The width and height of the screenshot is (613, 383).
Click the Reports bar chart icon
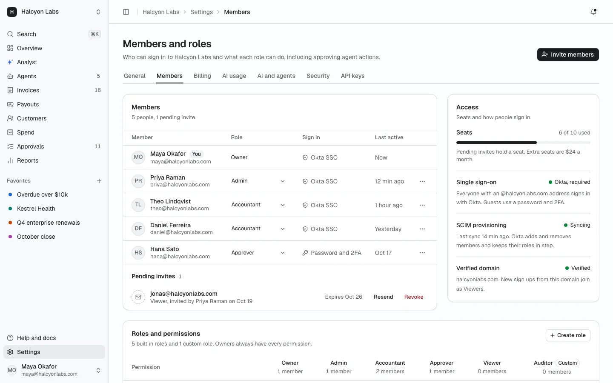[x=10, y=160]
